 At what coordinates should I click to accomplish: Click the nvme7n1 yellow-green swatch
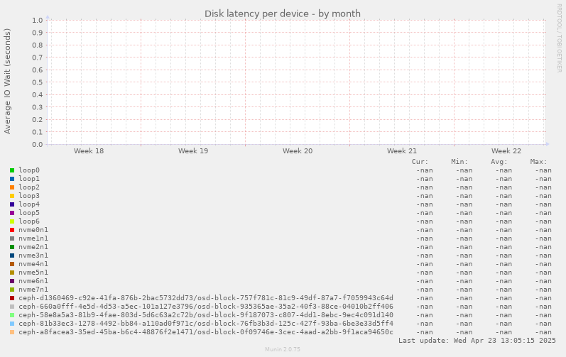(12, 290)
